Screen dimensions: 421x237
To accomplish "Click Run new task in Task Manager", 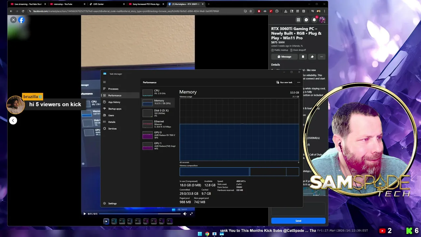I will tap(284, 82).
